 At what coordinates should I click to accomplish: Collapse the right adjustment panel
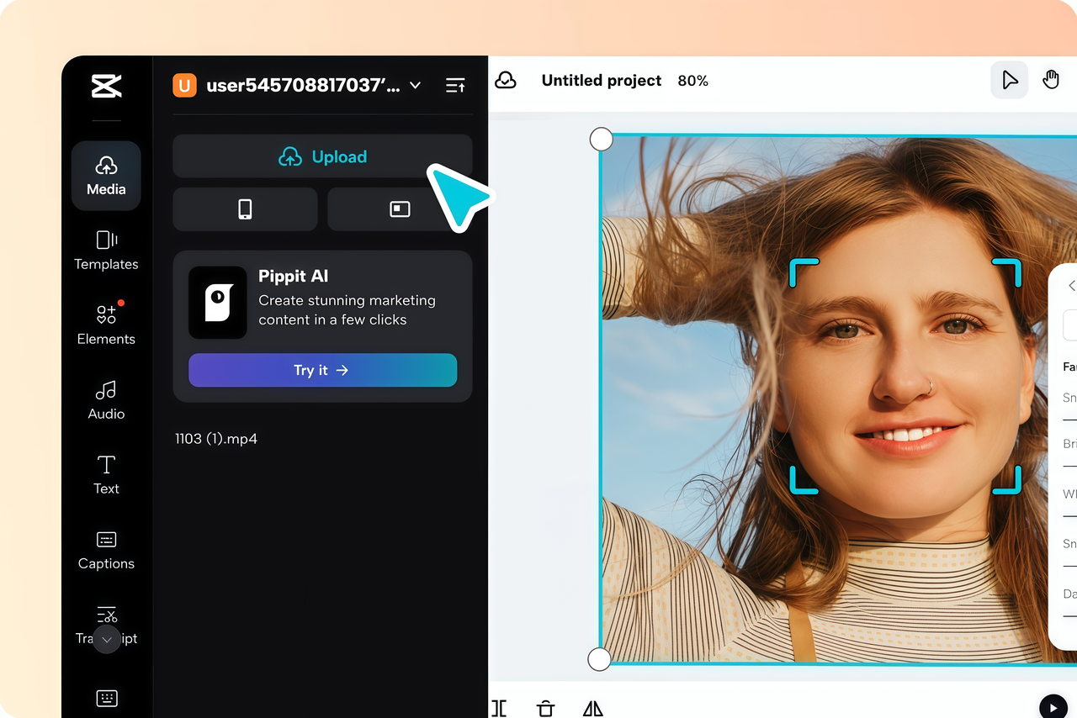1070,286
